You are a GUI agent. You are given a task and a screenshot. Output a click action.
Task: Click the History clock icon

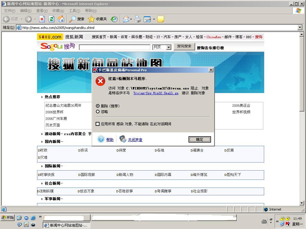coord(114,19)
